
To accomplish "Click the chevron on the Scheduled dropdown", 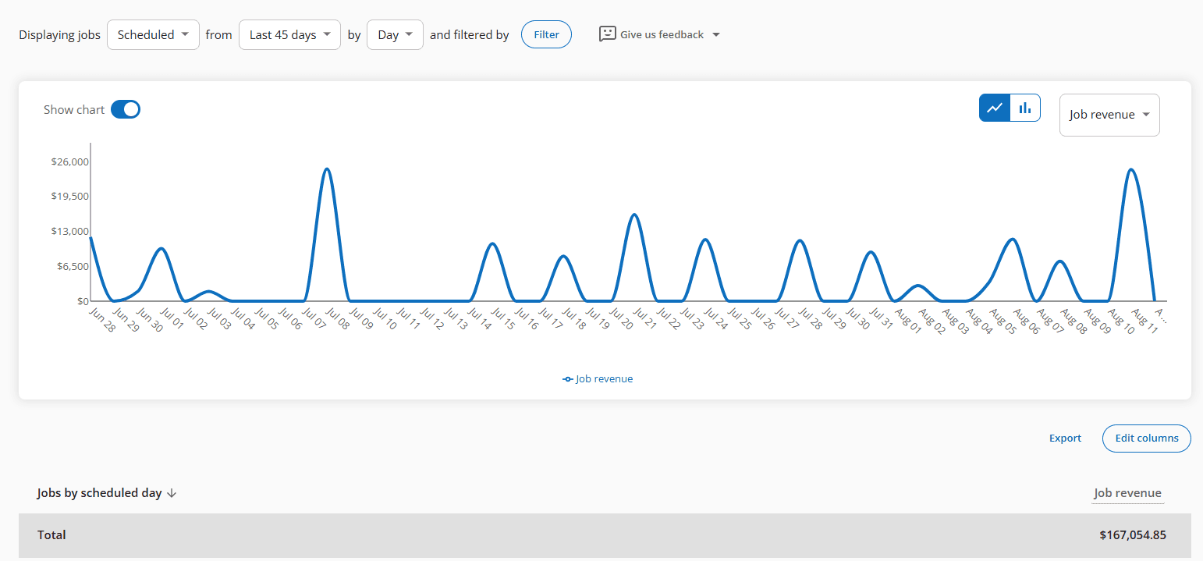I will pyautogui.click(x=185, y=34).
